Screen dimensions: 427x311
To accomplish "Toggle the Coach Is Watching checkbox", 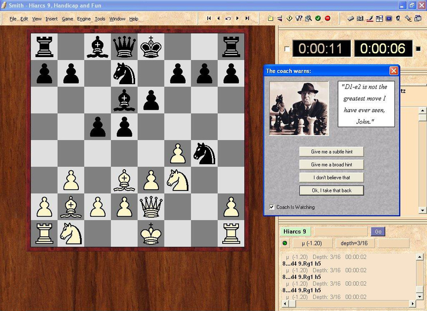I will [272, 207].
